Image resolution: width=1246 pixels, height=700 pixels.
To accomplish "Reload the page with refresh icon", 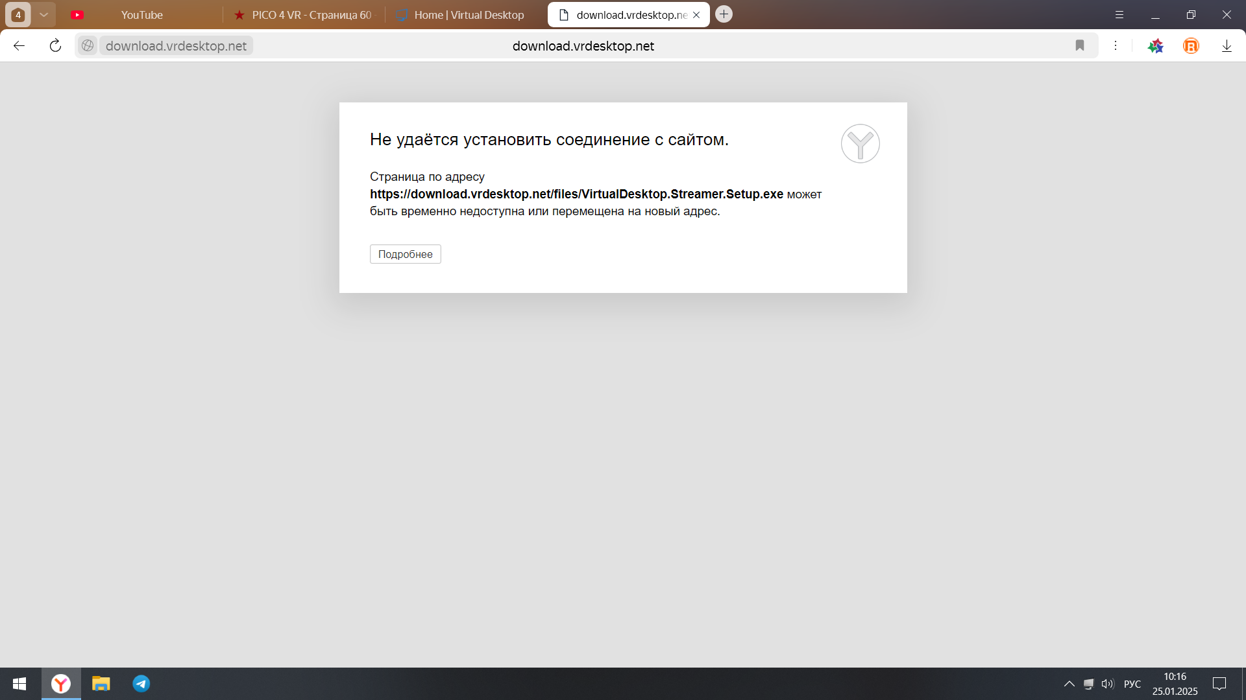I will 55,46.
